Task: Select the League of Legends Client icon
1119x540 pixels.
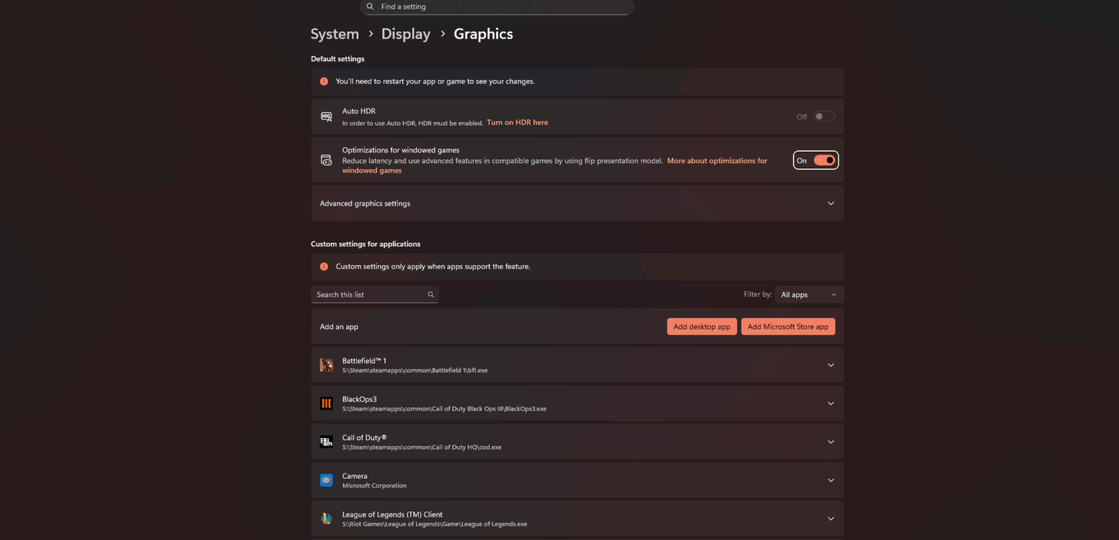Action: coord(326,518)
